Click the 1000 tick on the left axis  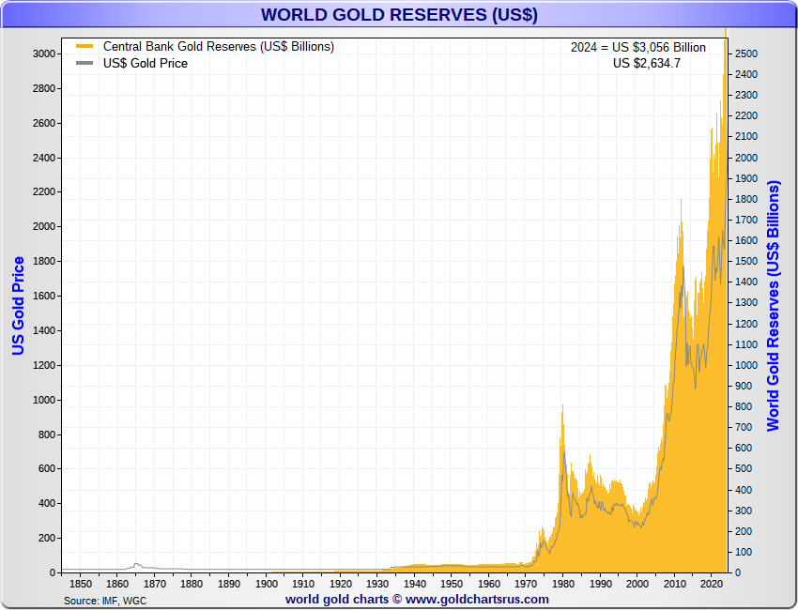coord(44,400)
